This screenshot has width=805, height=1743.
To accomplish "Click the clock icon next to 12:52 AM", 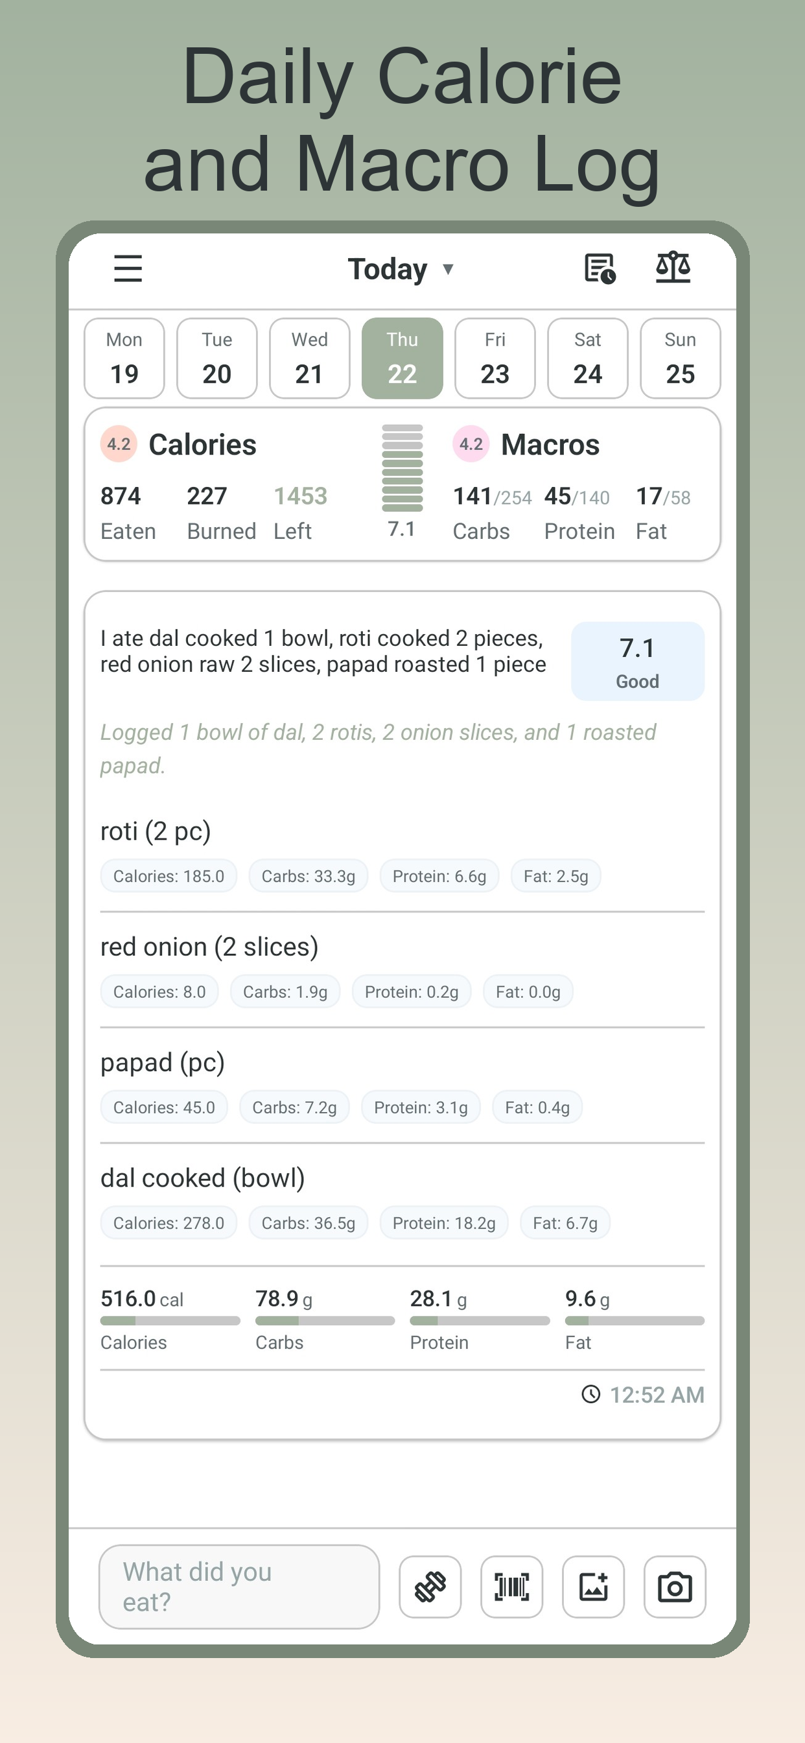I will click(590, 1395).
